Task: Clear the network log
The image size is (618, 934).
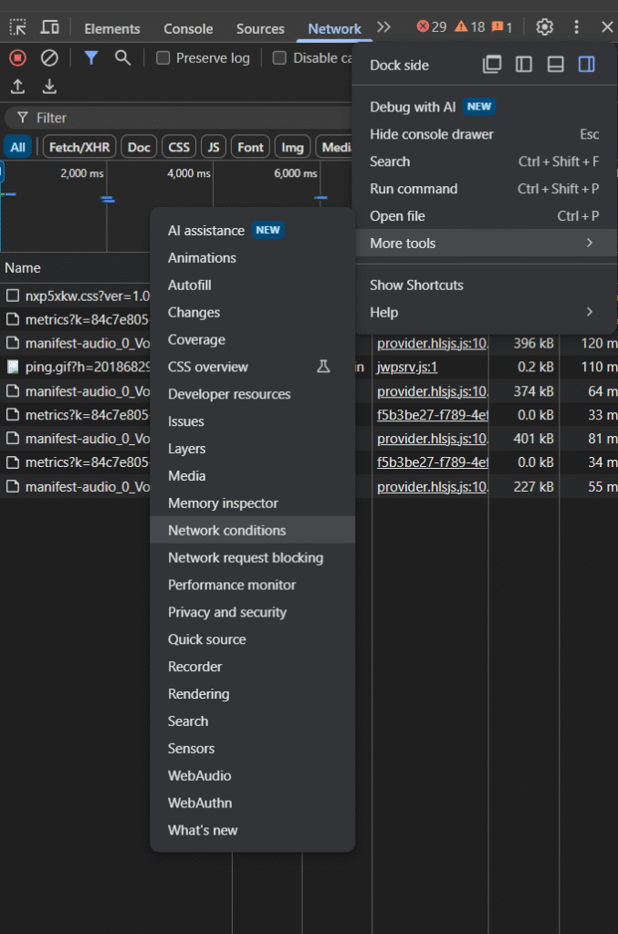Action: click(50, 57)
